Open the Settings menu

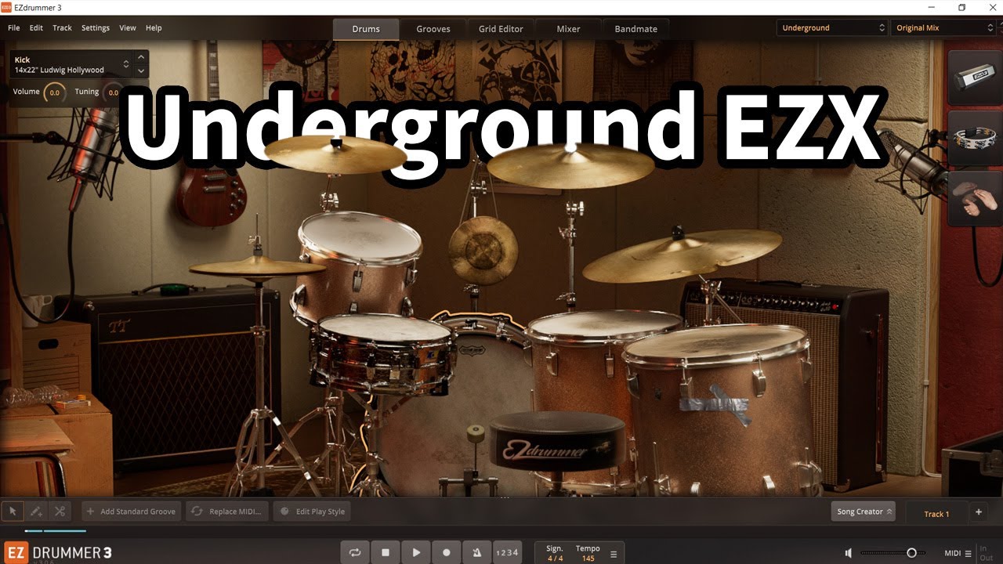[x=96, y=27]
